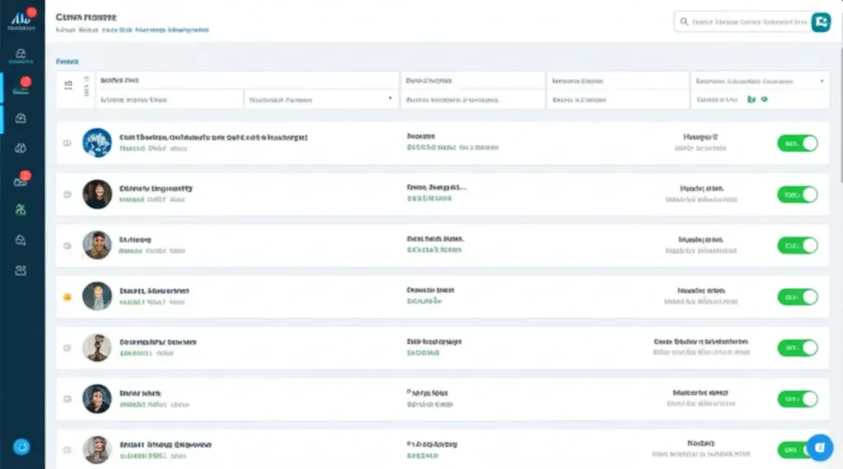The height and width of the screenshot is (469, 843).
Task: Open the floating blue chat button at bottom-right
Action: click(x=820, y=447)
